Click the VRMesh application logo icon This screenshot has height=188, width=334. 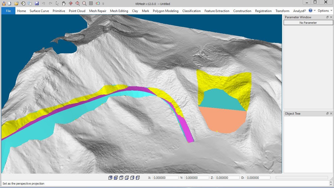4,3
